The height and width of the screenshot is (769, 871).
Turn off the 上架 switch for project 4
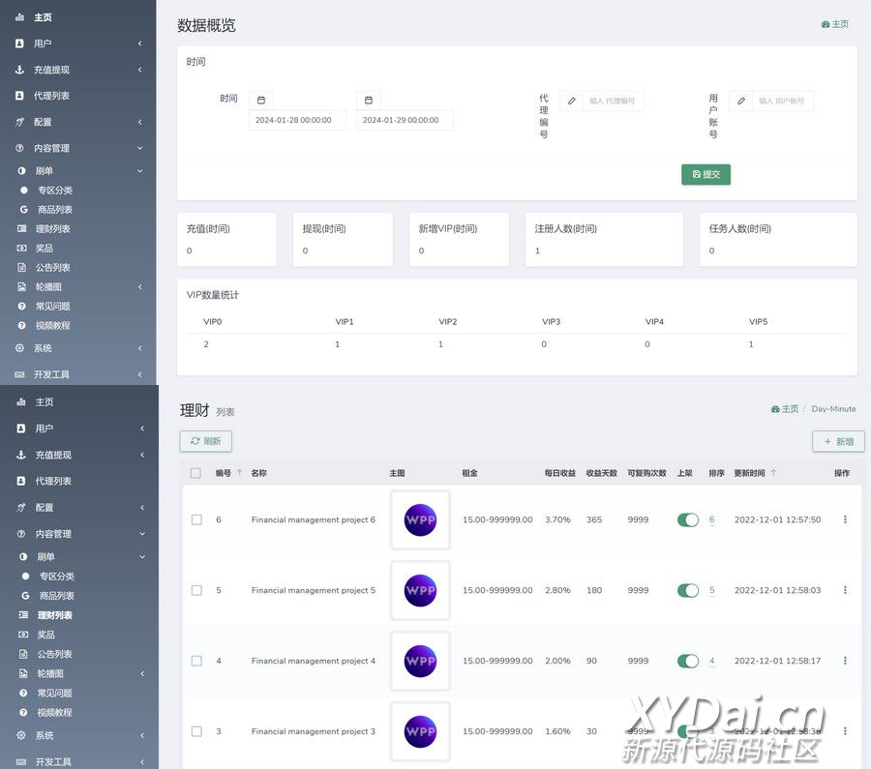[x=687, y=661]
